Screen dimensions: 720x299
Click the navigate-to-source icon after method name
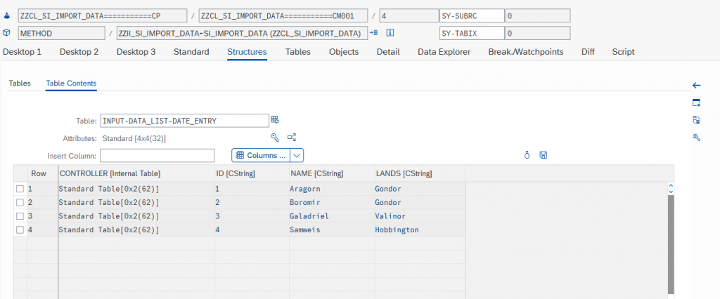374,33
